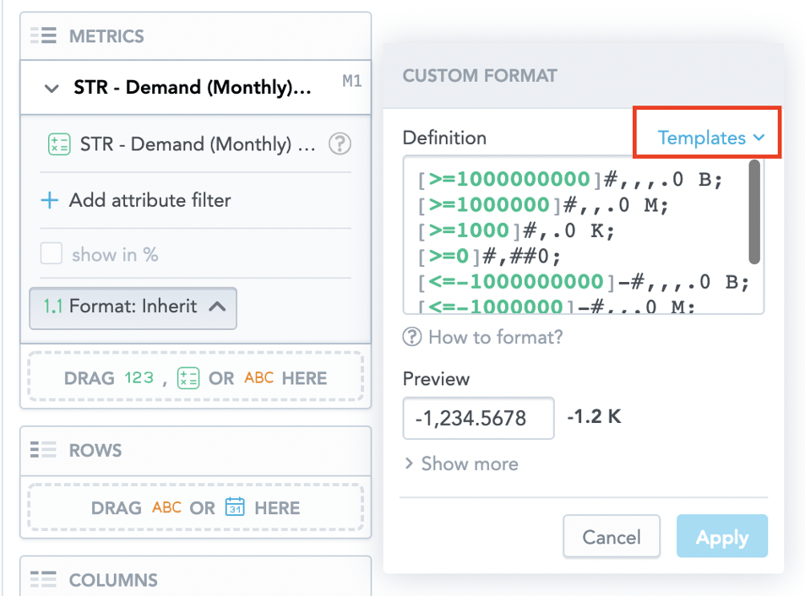The height and width of the screenshot is (596, 805).
Task: Collapse the STR - Demand (Monthly) metric
Action: [x=51, y=87]
